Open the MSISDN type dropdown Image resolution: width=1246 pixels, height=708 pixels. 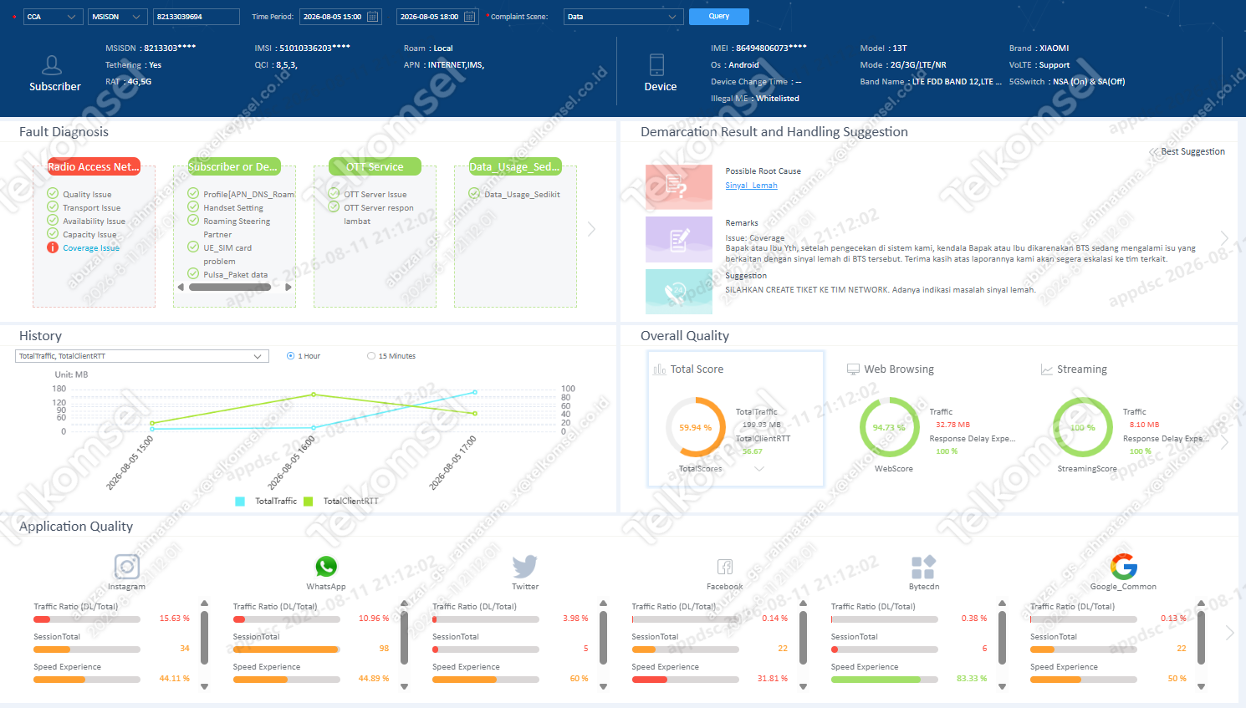118,17
